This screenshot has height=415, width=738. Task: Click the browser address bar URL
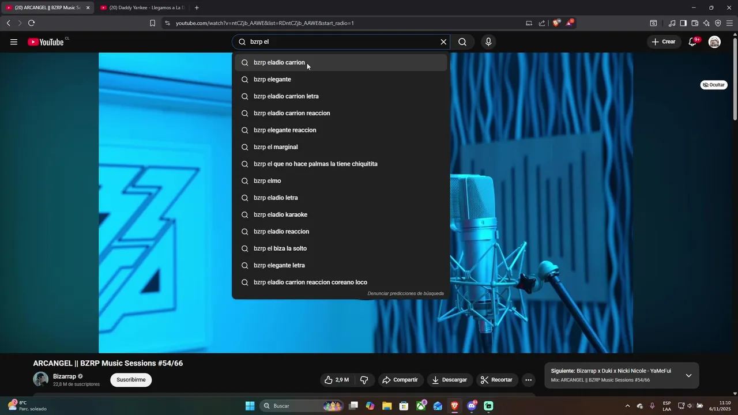pyautogui.click(x=265, y=23)
